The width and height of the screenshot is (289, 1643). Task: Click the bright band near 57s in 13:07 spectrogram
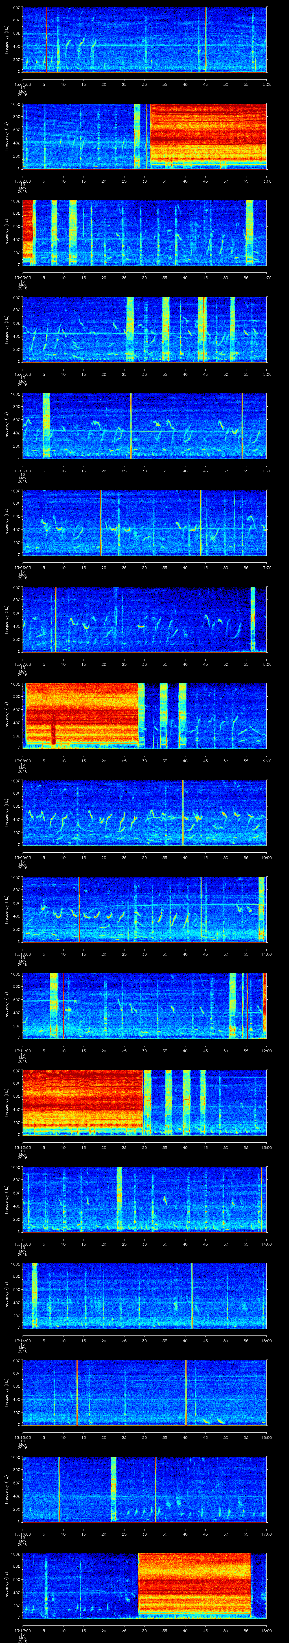[253, 619]
